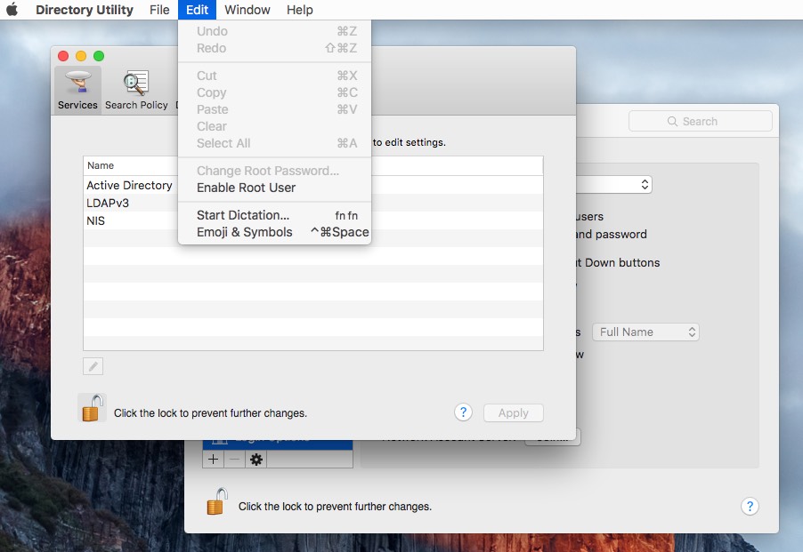Image resolution: width=803 pixels, height=552 pixels.
Task: Open the Window menu
Action: (x=247, y=10)
